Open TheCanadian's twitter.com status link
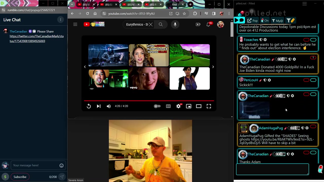This screenshot has width=324, height=182. (x=36, y=38)
